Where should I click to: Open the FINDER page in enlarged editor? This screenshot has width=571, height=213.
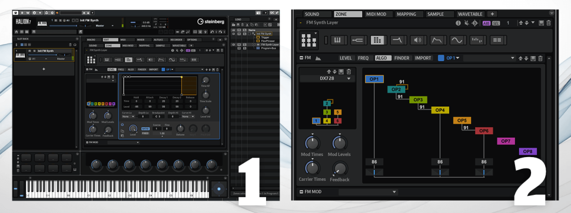(402, 58)
